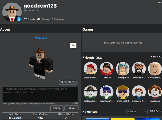Click the Website link in About
Image resolution: width=162 pixels, height=120 pixels.
pyautogui.click(x=40, y=38)
